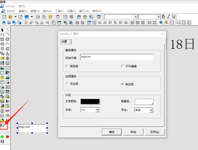Open the 字体 font dropdown
198x150 pixels.
151,110
